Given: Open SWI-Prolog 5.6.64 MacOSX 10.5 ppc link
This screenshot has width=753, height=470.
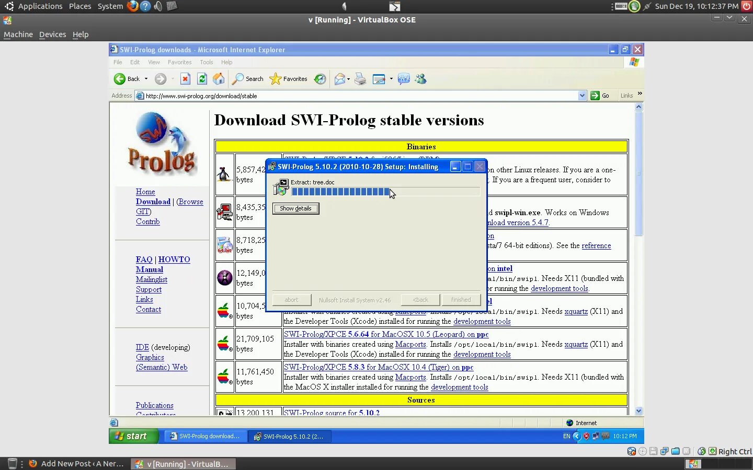Looking at the screenshot, I should click(386, 334).
